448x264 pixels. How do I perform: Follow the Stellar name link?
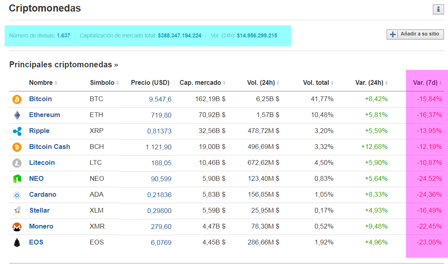pyautogui.click(x=39, y=211)
